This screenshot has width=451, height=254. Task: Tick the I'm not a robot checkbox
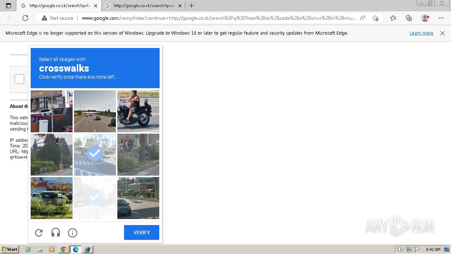19,79
